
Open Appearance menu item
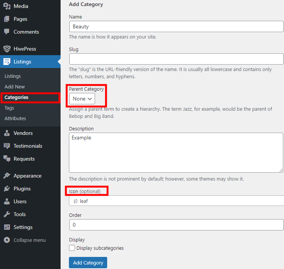[30, 176]
